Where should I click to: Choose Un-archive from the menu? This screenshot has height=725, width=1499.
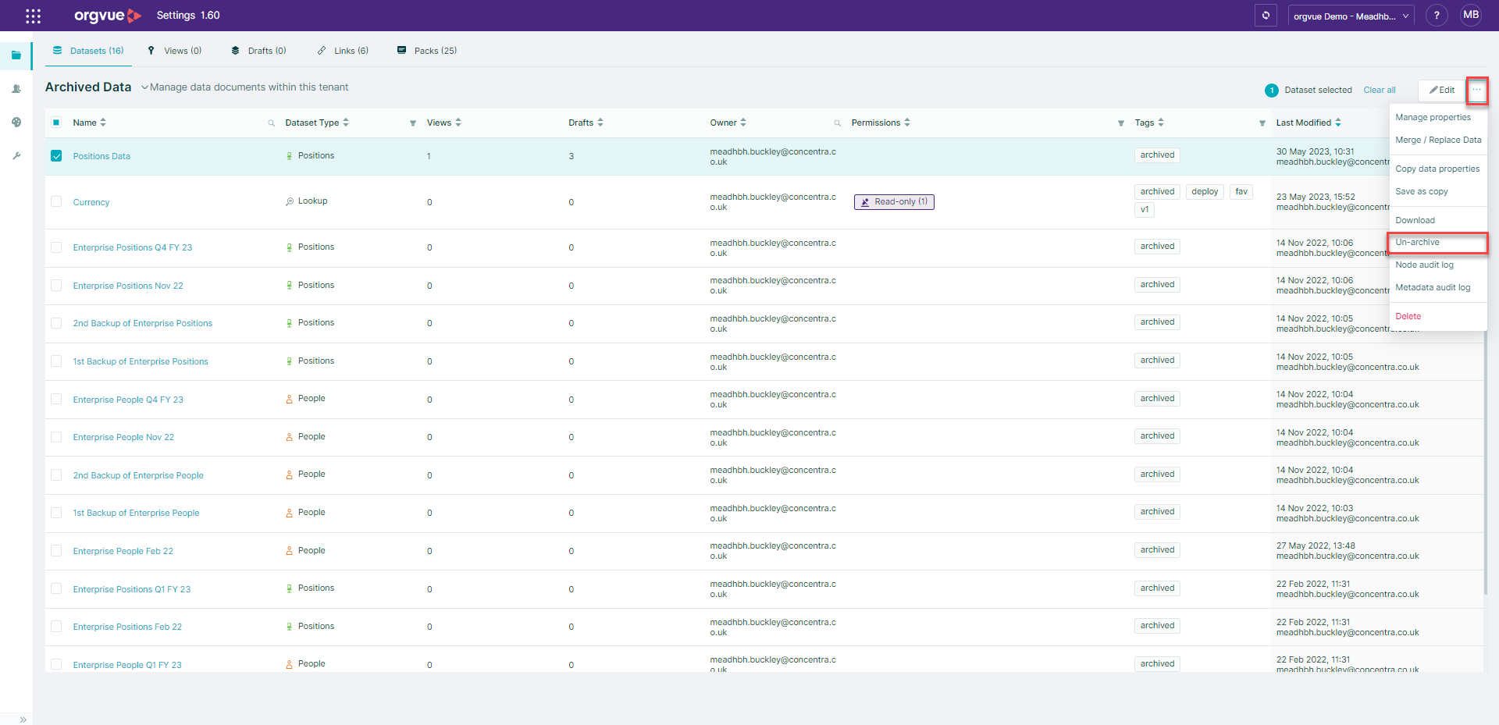pos(1437,243)
